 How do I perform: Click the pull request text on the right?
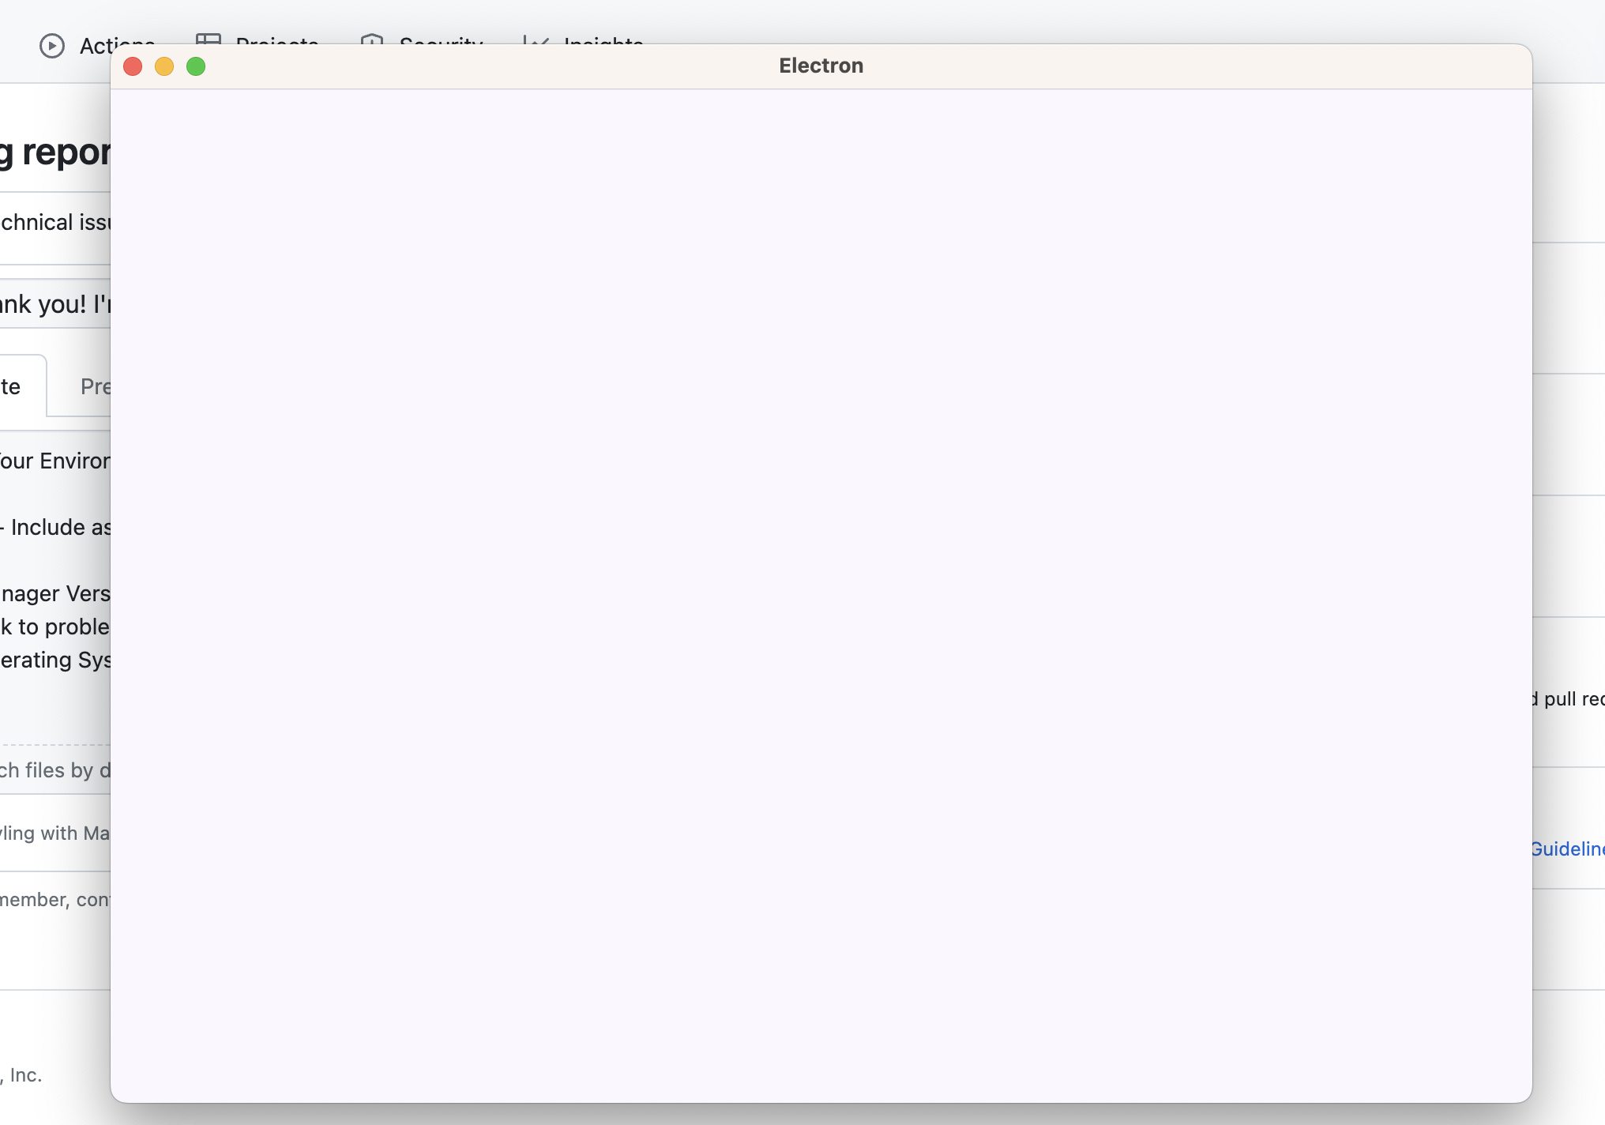(x=1568, y=698)
